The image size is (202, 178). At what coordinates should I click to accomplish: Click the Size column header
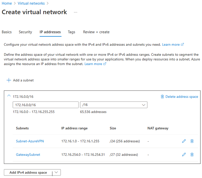click(x=113, y=128)
